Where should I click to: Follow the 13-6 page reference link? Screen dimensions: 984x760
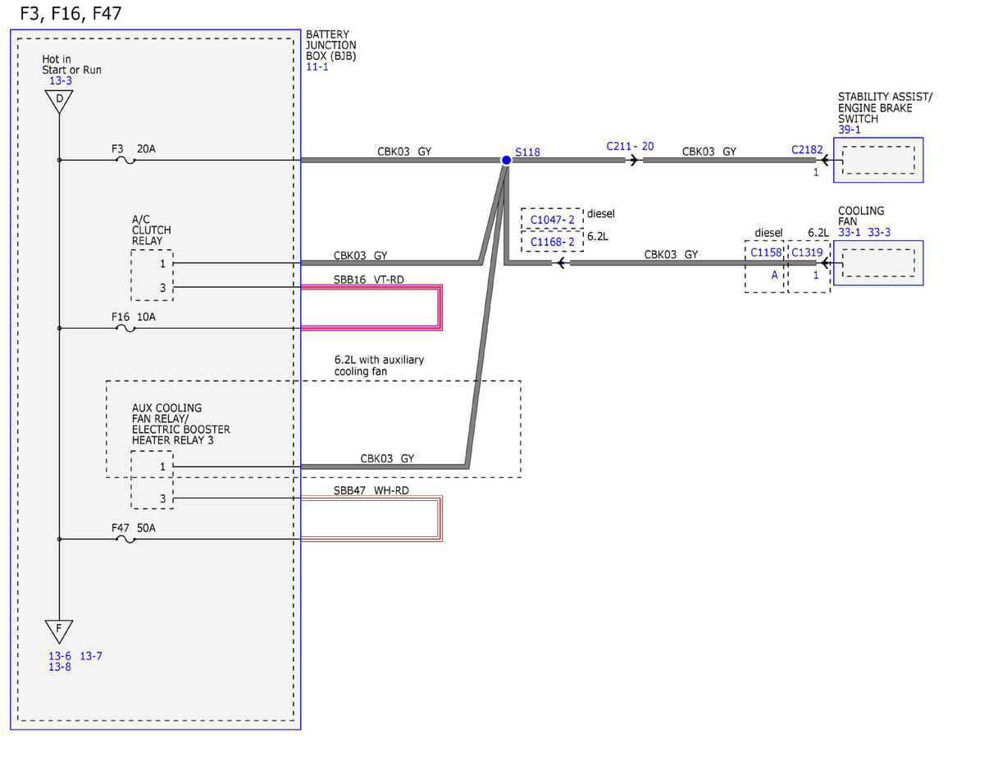point(60,656)
